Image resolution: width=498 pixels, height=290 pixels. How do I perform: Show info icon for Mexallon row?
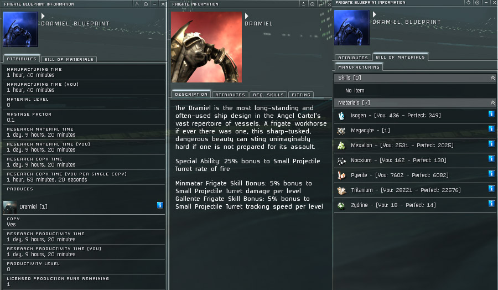point(491,143)
